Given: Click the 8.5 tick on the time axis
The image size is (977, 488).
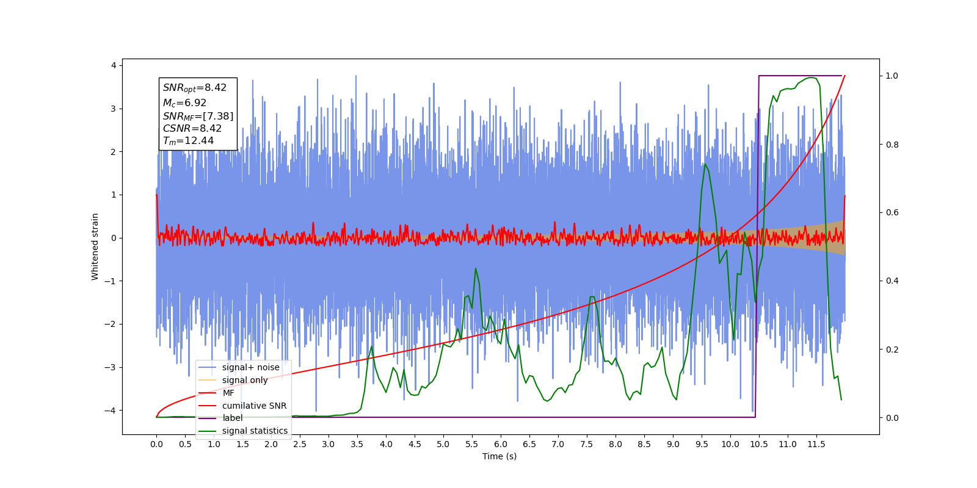Looking at the screenshot, I should tap(644, 444).
